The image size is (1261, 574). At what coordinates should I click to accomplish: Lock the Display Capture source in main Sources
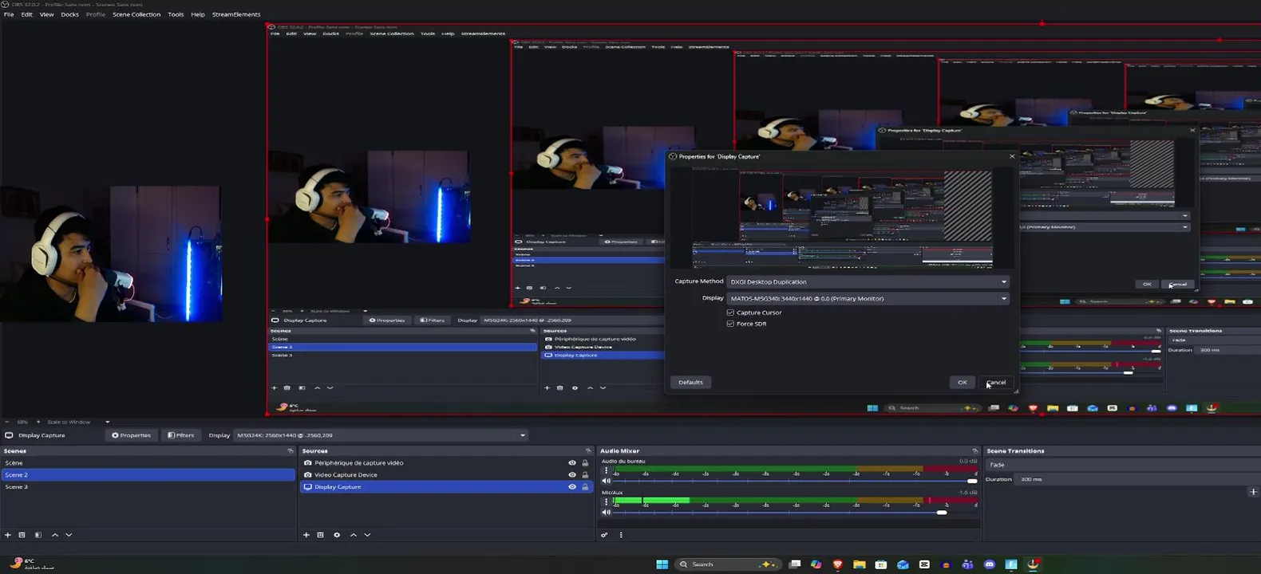pyautogui.click(x=585, y=487)
